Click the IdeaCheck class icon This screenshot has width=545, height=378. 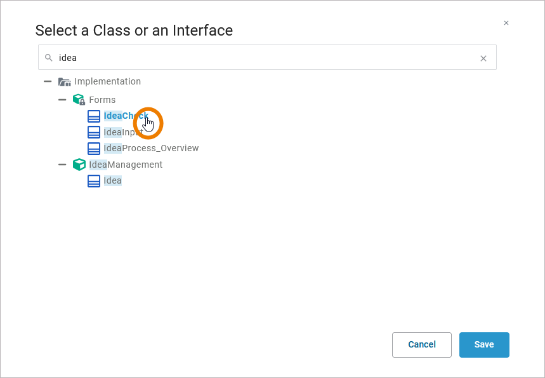click(94, 116)
